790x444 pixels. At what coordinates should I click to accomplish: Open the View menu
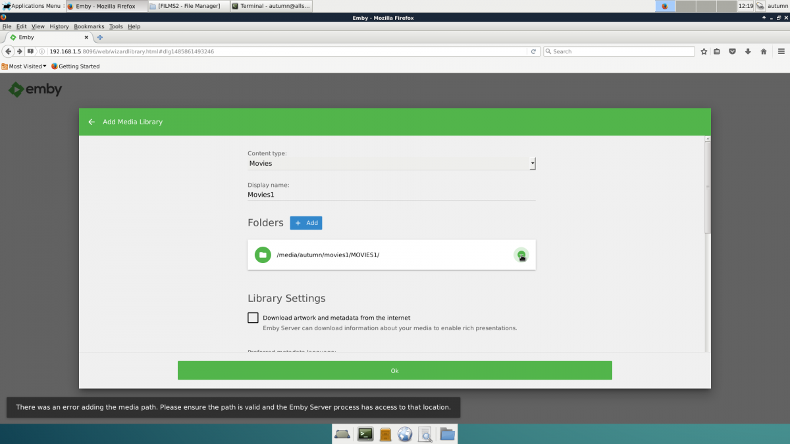38,26
